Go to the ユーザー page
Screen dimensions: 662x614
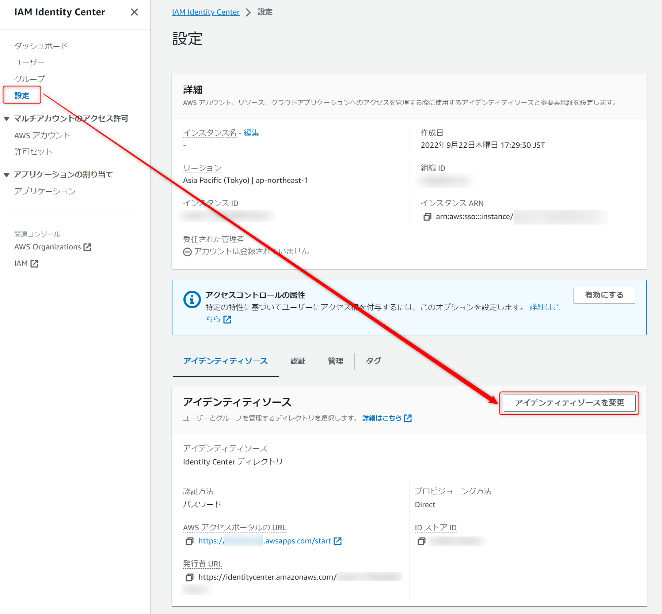(x=29, y=63)
